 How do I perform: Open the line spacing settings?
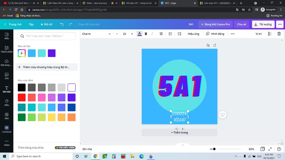(x=180, y=34)
